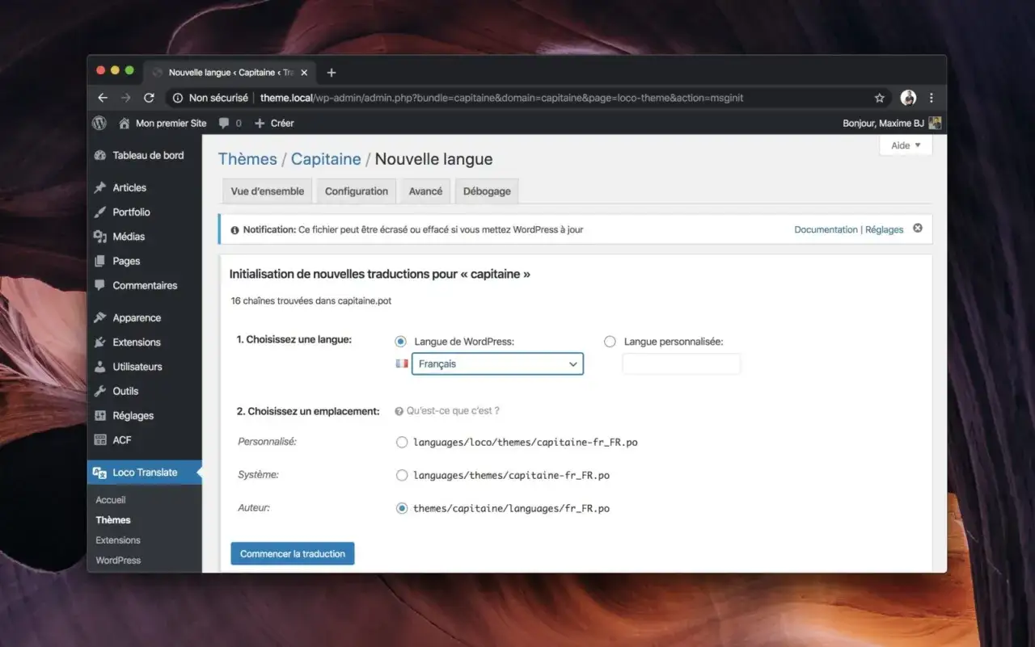Image resolution: width=1035 pixels, height=647 pixels.
Task: Select Langue de WordPress radio button
Action: 401,342
